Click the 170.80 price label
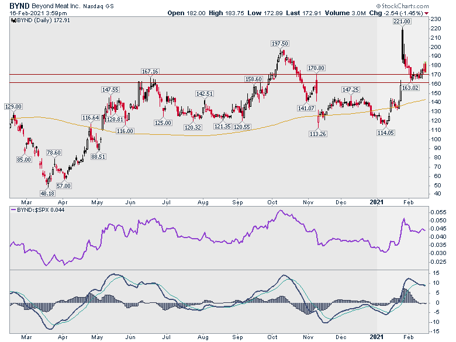Screen dimensions: 456x342 pos(316,68)
